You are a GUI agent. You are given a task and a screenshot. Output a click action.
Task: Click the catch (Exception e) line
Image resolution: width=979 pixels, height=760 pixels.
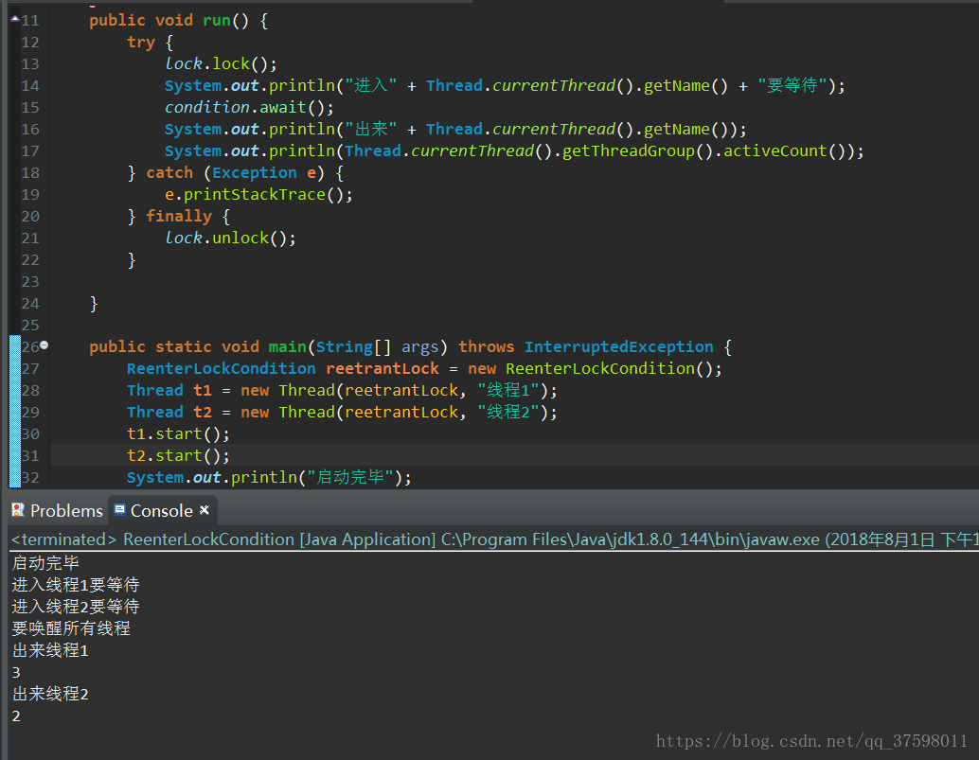[x=236, y=173]
